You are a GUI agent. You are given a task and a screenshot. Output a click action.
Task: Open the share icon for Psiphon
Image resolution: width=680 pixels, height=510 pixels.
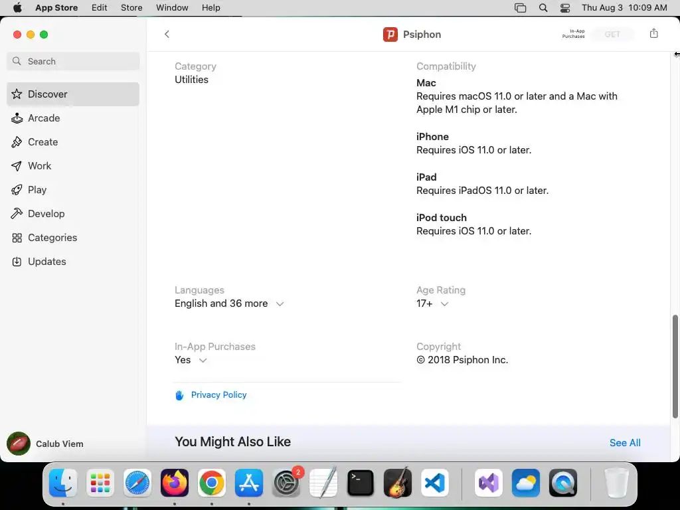tap(653, 33)
